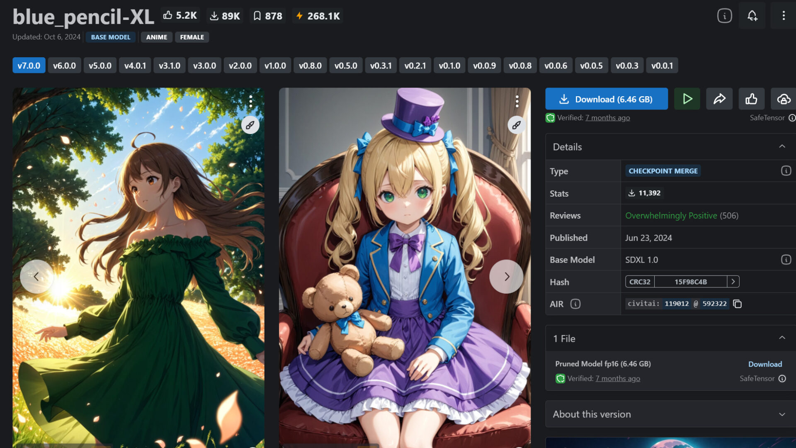Viewport: 796px width, 448px height.
Task: Copy the AIR identifier with copy icon
Action: point(737,304)
